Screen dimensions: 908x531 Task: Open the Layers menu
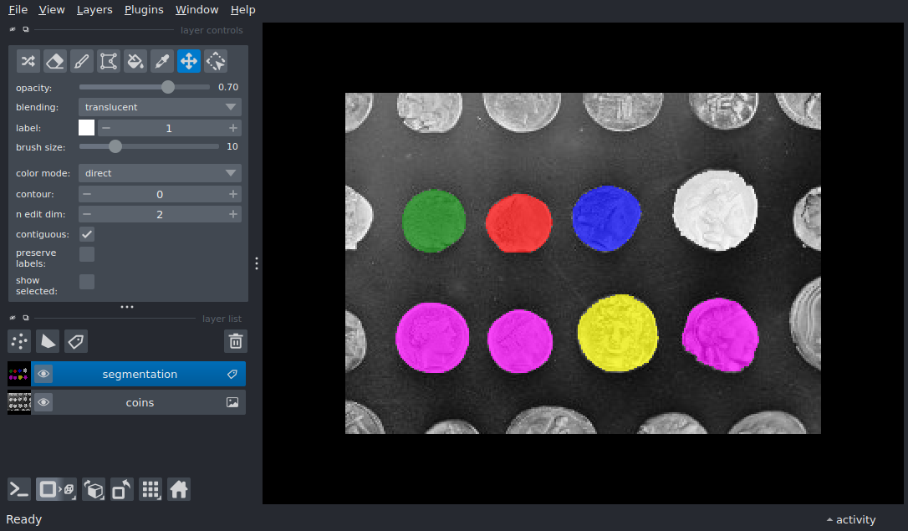[94, 10]
